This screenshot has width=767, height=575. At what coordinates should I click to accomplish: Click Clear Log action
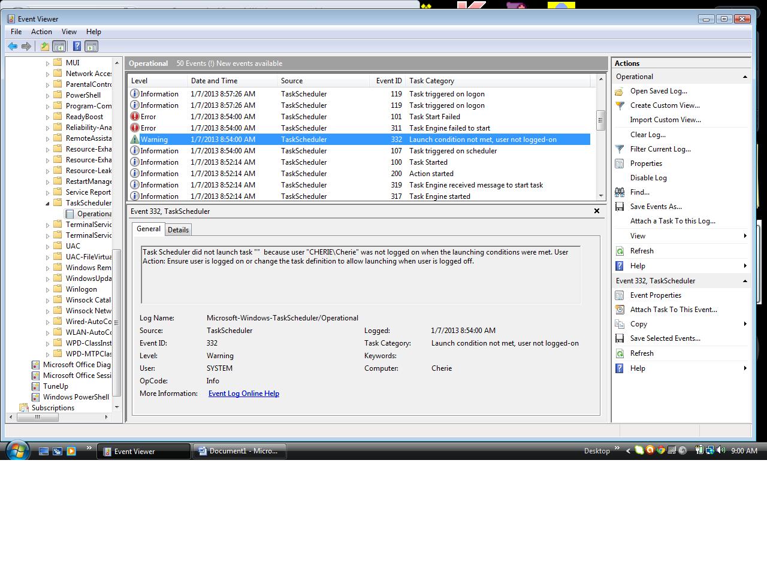[648, 135]
